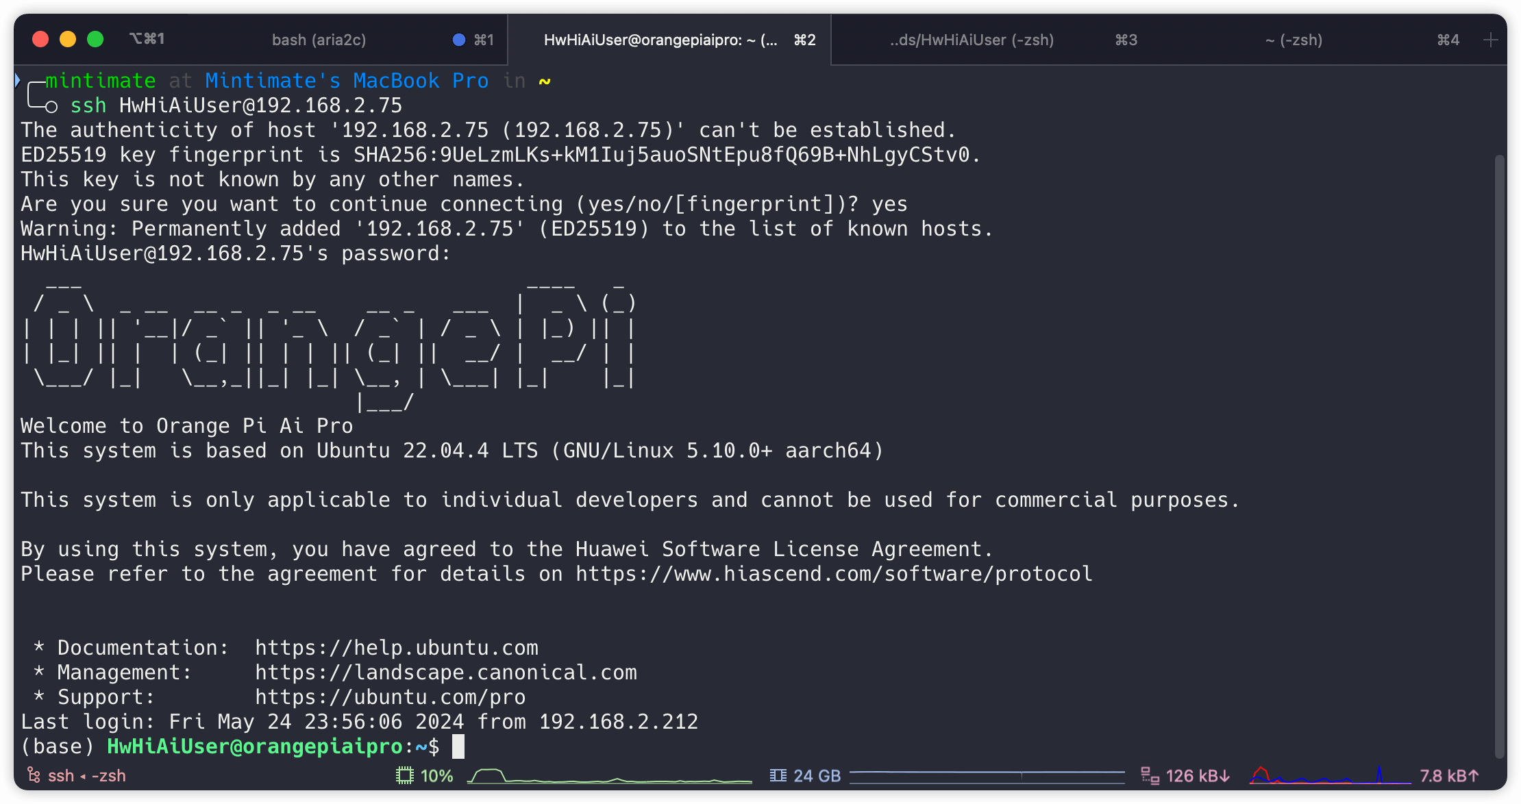Switch to the ..ds/HwHiAiUser (-zsh) tab
This screenshot has height=804, width=1521.
click(972, 40)
